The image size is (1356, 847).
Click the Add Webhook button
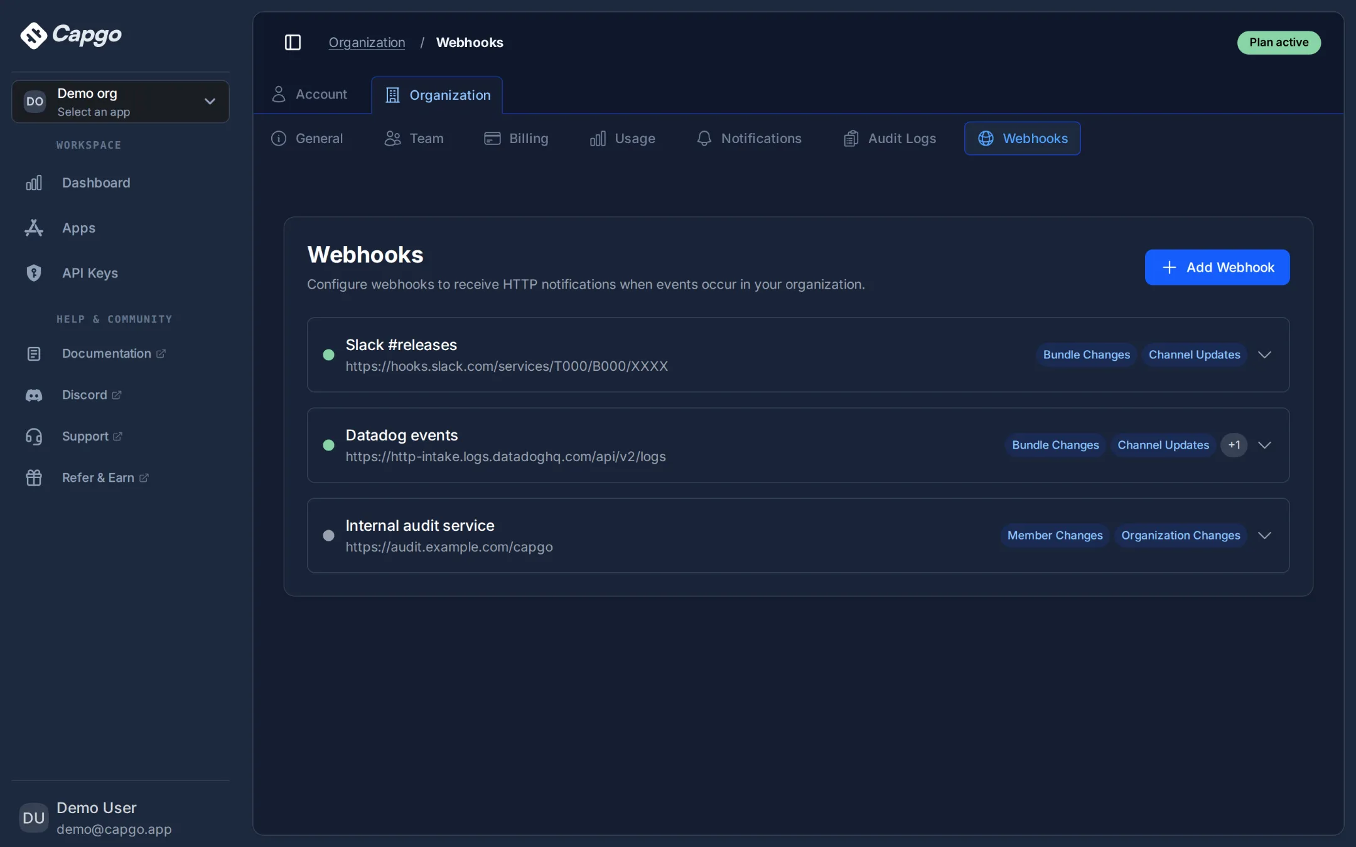pyautogui.click(x=1217, y=267)
